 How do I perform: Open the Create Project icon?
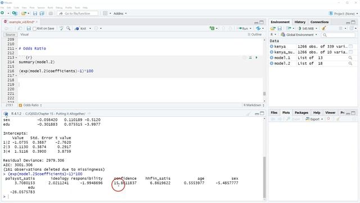tap(15, 14)
